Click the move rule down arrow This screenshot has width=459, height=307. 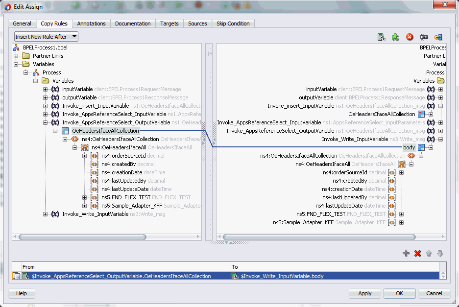(x=440, y=254)
